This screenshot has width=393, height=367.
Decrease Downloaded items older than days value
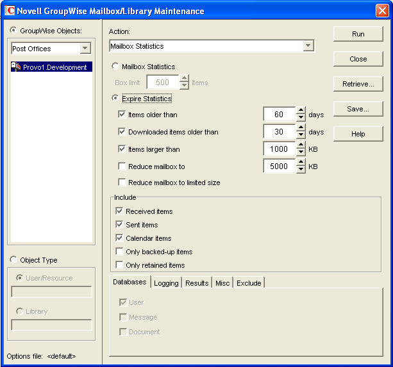[301, 135]
